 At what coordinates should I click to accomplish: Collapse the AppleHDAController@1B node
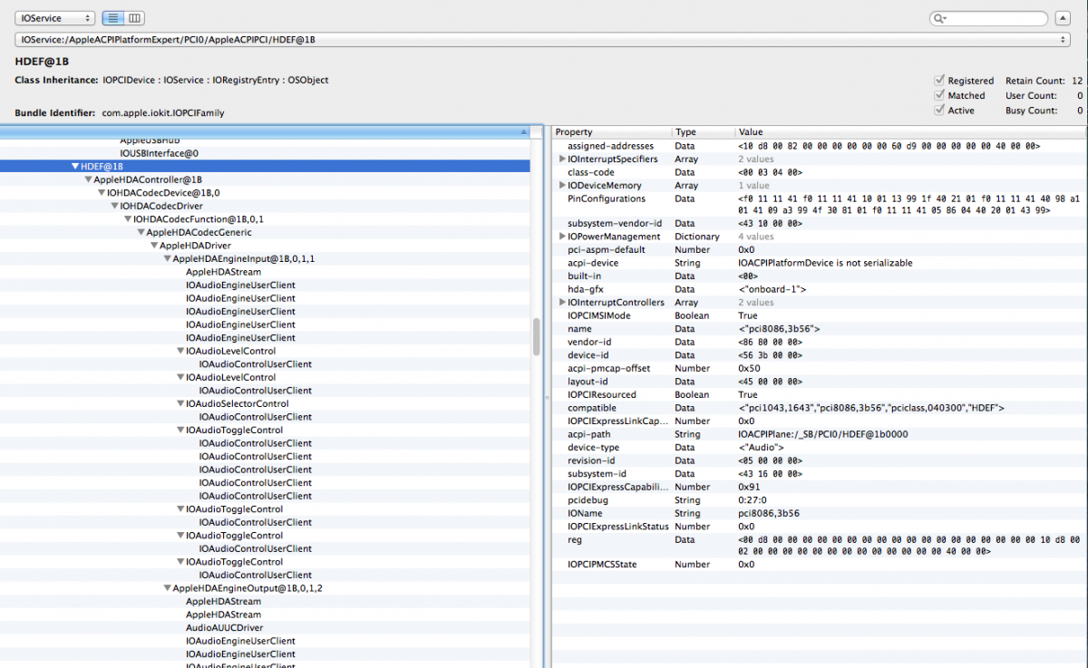pyautogui.click(x=88, y=179)
